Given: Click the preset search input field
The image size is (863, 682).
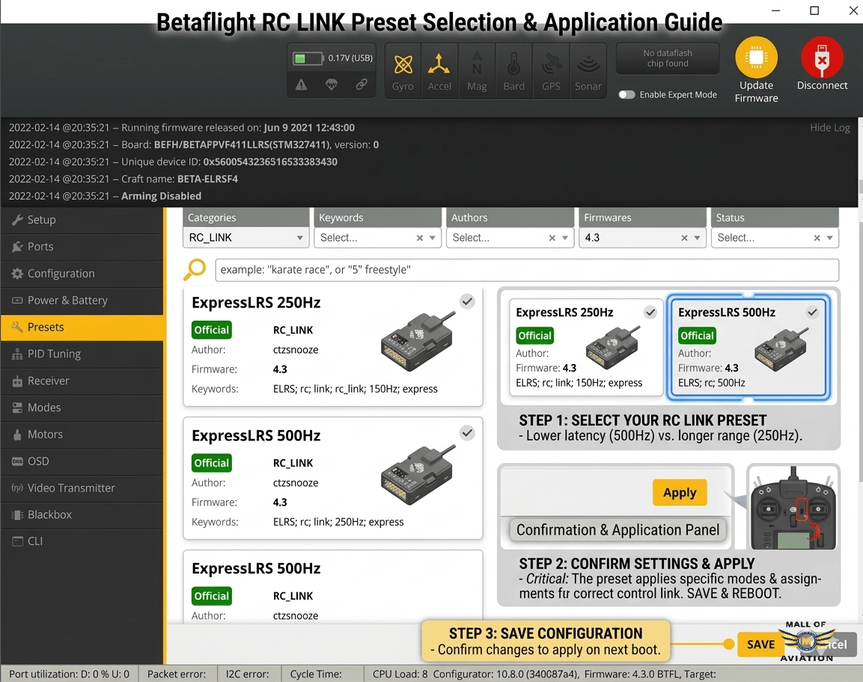Looking at the screenshot, I should pyautogui.click(x=524, y=270).
